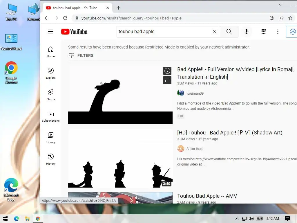Open Subscriptions in the sidebar
The width and height of the screenshot is (297, 223).
point(51,116)
